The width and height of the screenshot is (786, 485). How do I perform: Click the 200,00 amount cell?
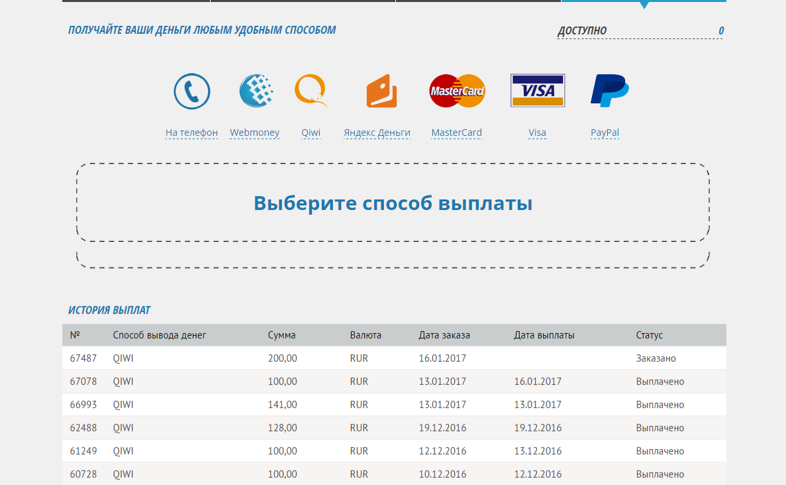tap(282, 358)
